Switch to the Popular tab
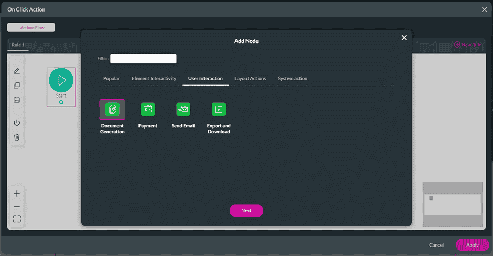 point(112,78)
